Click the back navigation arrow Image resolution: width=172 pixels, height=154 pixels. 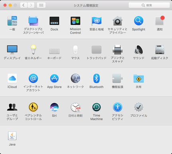pos(24,5)
